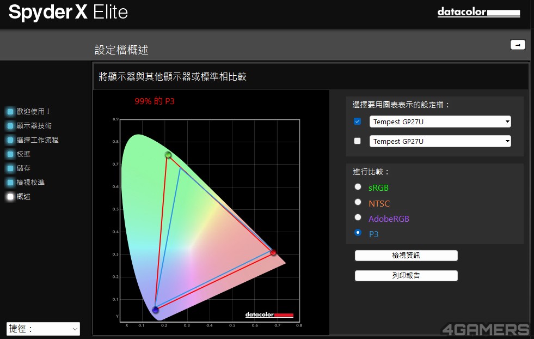Click the 儲存 step indicator icon
Image resolution: width=534 pixels, height=339 pixels.
pos(10,168)
